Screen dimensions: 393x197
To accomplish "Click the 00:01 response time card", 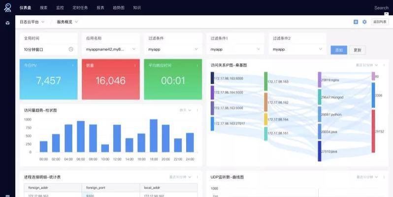I will click(173, 79).
